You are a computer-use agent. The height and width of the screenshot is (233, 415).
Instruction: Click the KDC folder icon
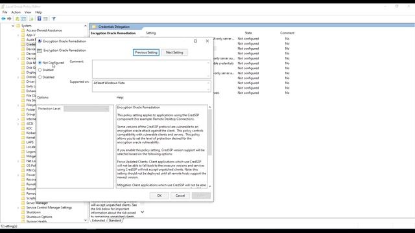click(x=23, y=128)
